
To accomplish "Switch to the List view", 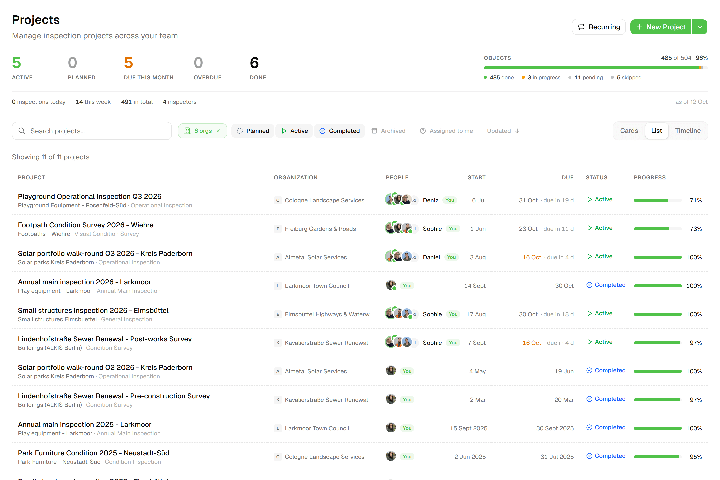I will point(657,131).
